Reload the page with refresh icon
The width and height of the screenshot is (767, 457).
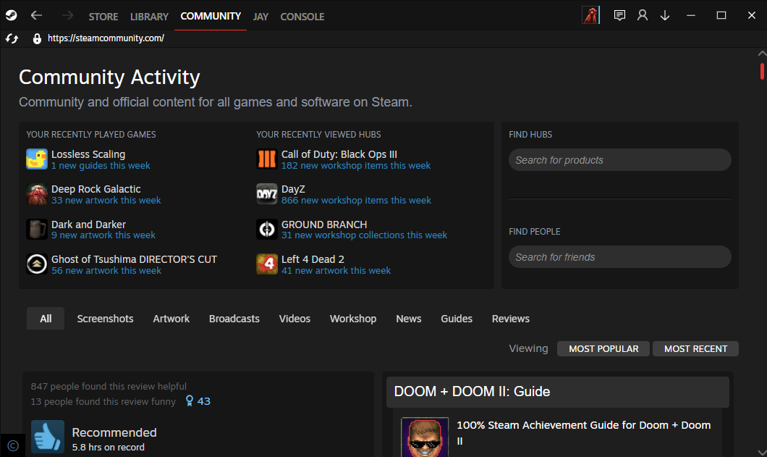[x=12, y=38]
